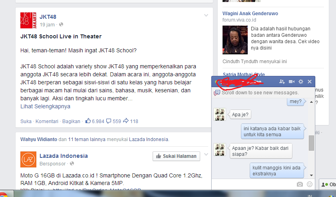Image resolution: width=336 pixels, height=197 pixels.
Task: Open the JKT48 page logo
Action: (28, 20)
